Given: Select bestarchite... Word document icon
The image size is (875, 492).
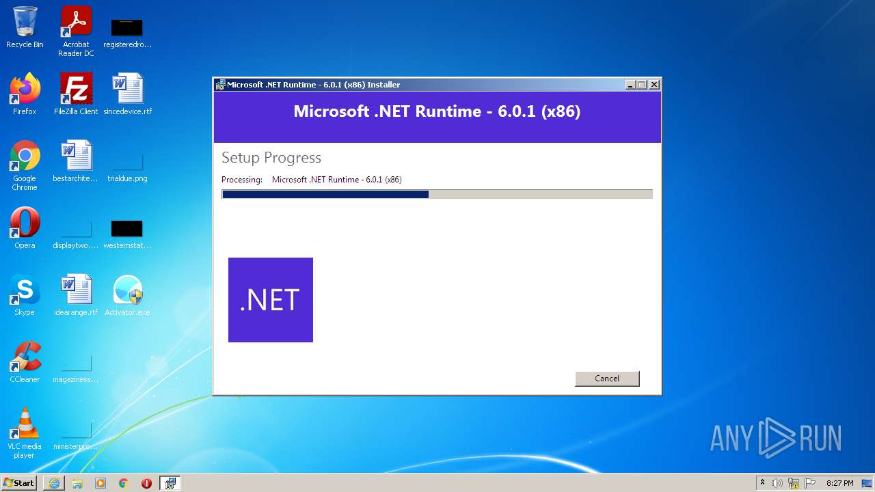Looking at the screenshot, I should (x=76, y=161).
